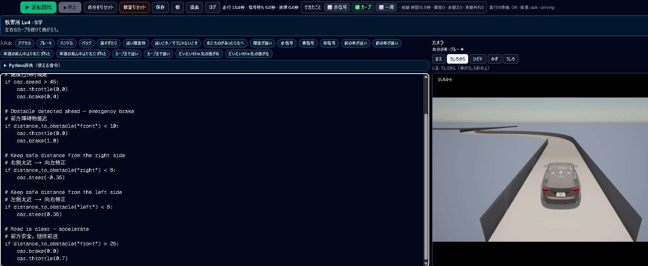Start driving with the green 運転開始 button
This screenshot has width=648, height=266.
coord(38,7)
